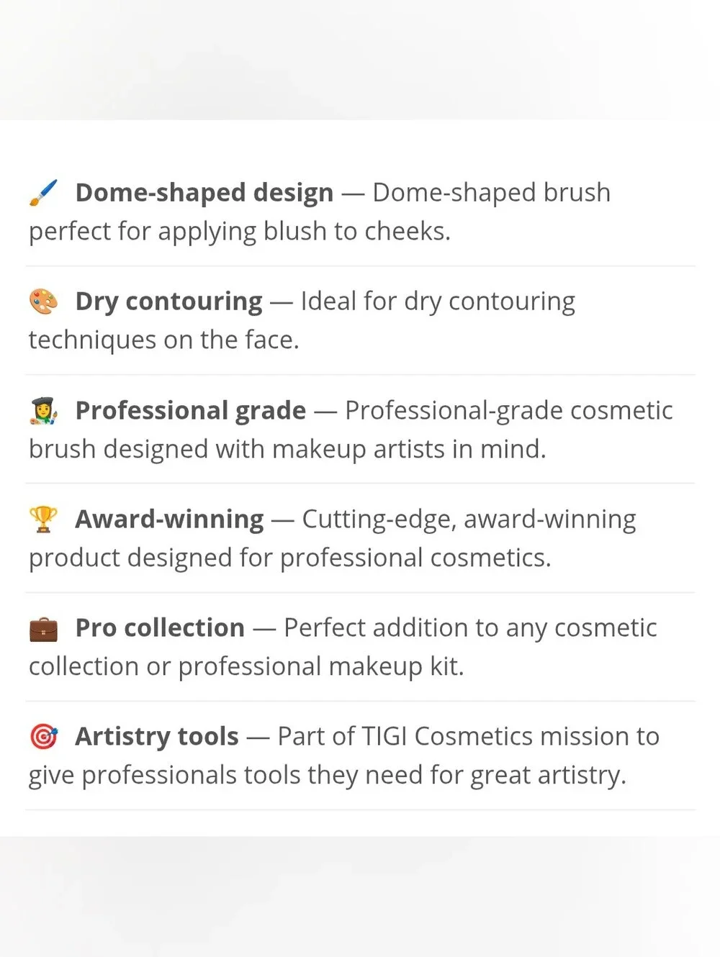Viewport: 720px width, 957px height.
Task: Select the woman artist emoji icon
Action: (x=43, y=410)
